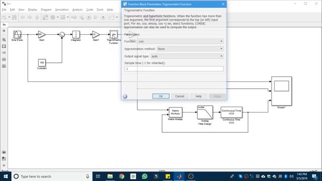Expand the left palette chevron at bottom
This screenshot has height=181, width=322.
click(4, 165)
